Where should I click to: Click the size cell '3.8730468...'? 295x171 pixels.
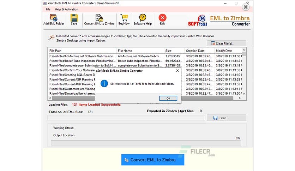pos(174,65)
